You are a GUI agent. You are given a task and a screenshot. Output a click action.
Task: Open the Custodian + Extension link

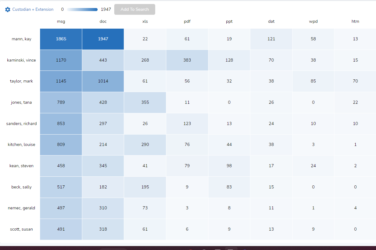click(33, 10)
